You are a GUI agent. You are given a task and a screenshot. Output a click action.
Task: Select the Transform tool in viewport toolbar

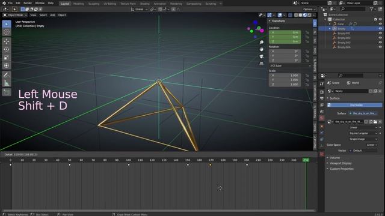[x=7, y=65]
